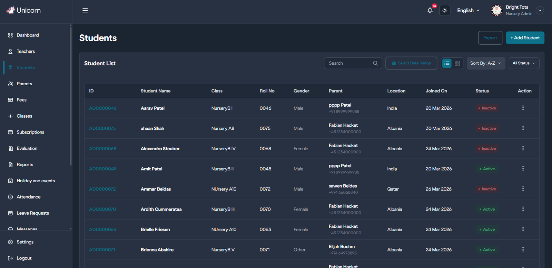Open Dashboard in sidebar
552x268 pixels.
click(x=28, y=35)
